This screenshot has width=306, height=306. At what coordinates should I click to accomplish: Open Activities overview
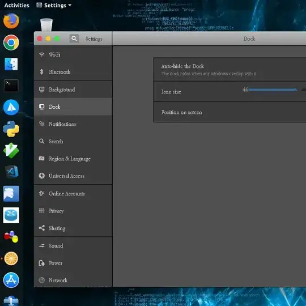click(x=17, y=5)
